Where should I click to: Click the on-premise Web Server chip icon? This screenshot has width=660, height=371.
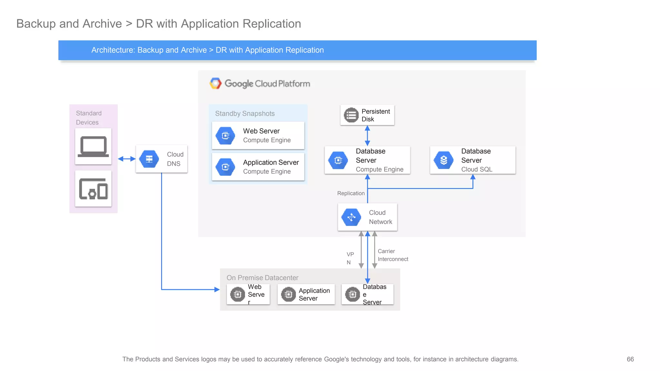[x=238, y=294]
